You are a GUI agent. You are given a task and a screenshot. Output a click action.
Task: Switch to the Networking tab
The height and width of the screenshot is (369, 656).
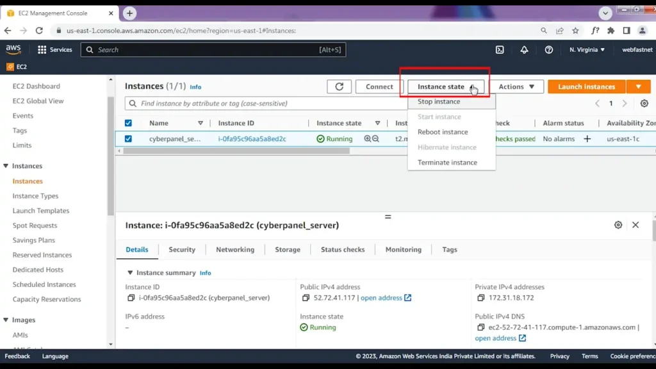(235, 249)
